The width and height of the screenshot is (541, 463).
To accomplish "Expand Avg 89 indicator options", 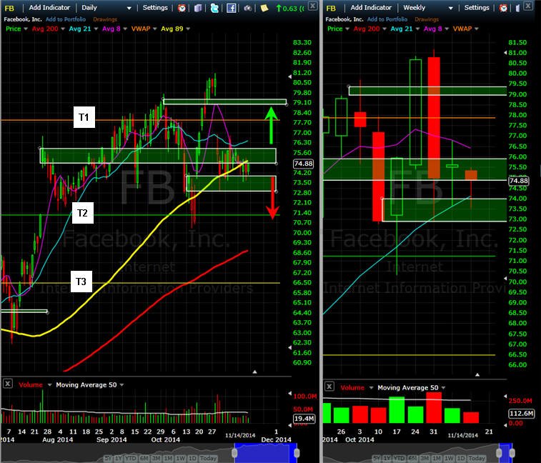I will click(x=188, y=29).
